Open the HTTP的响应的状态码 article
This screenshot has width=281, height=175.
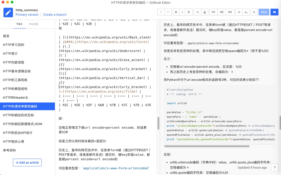(x=27, y=115)
